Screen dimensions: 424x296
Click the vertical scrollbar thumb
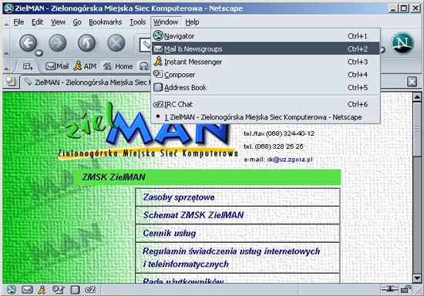point(417,129)
